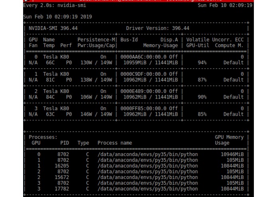
Task: Click the 84C temperature of GPU 2
Action: [x=50, y=97]
